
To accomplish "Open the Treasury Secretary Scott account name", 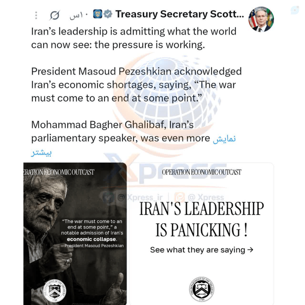I will point(179,14).
